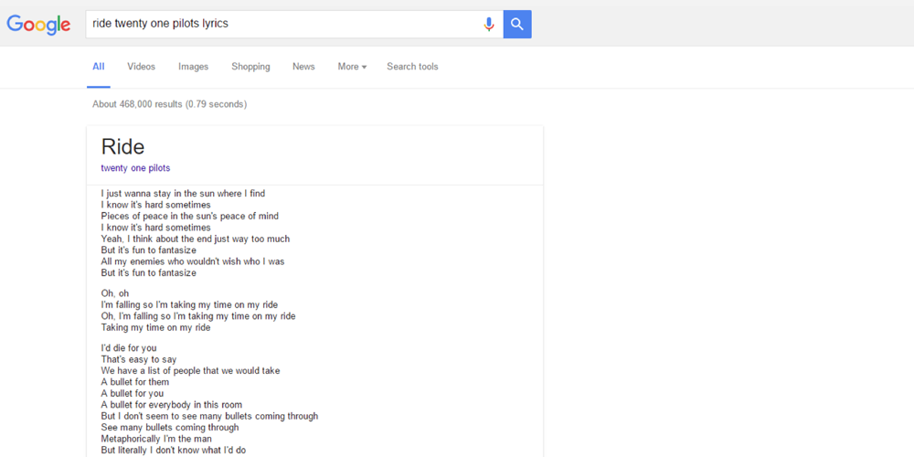This screenshot has height=457, width=914.
Task: Switch to the Videos tab
Action: (141, 67)
